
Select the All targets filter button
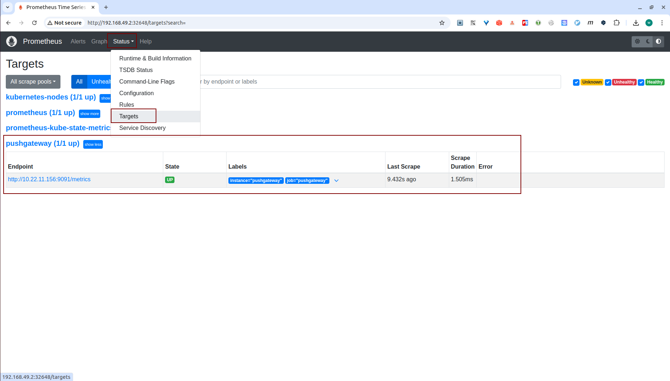tap(79, 82)
